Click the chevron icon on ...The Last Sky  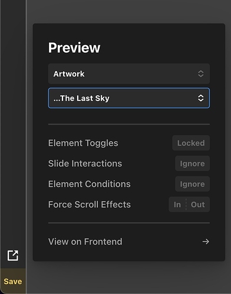coord(200,98)
